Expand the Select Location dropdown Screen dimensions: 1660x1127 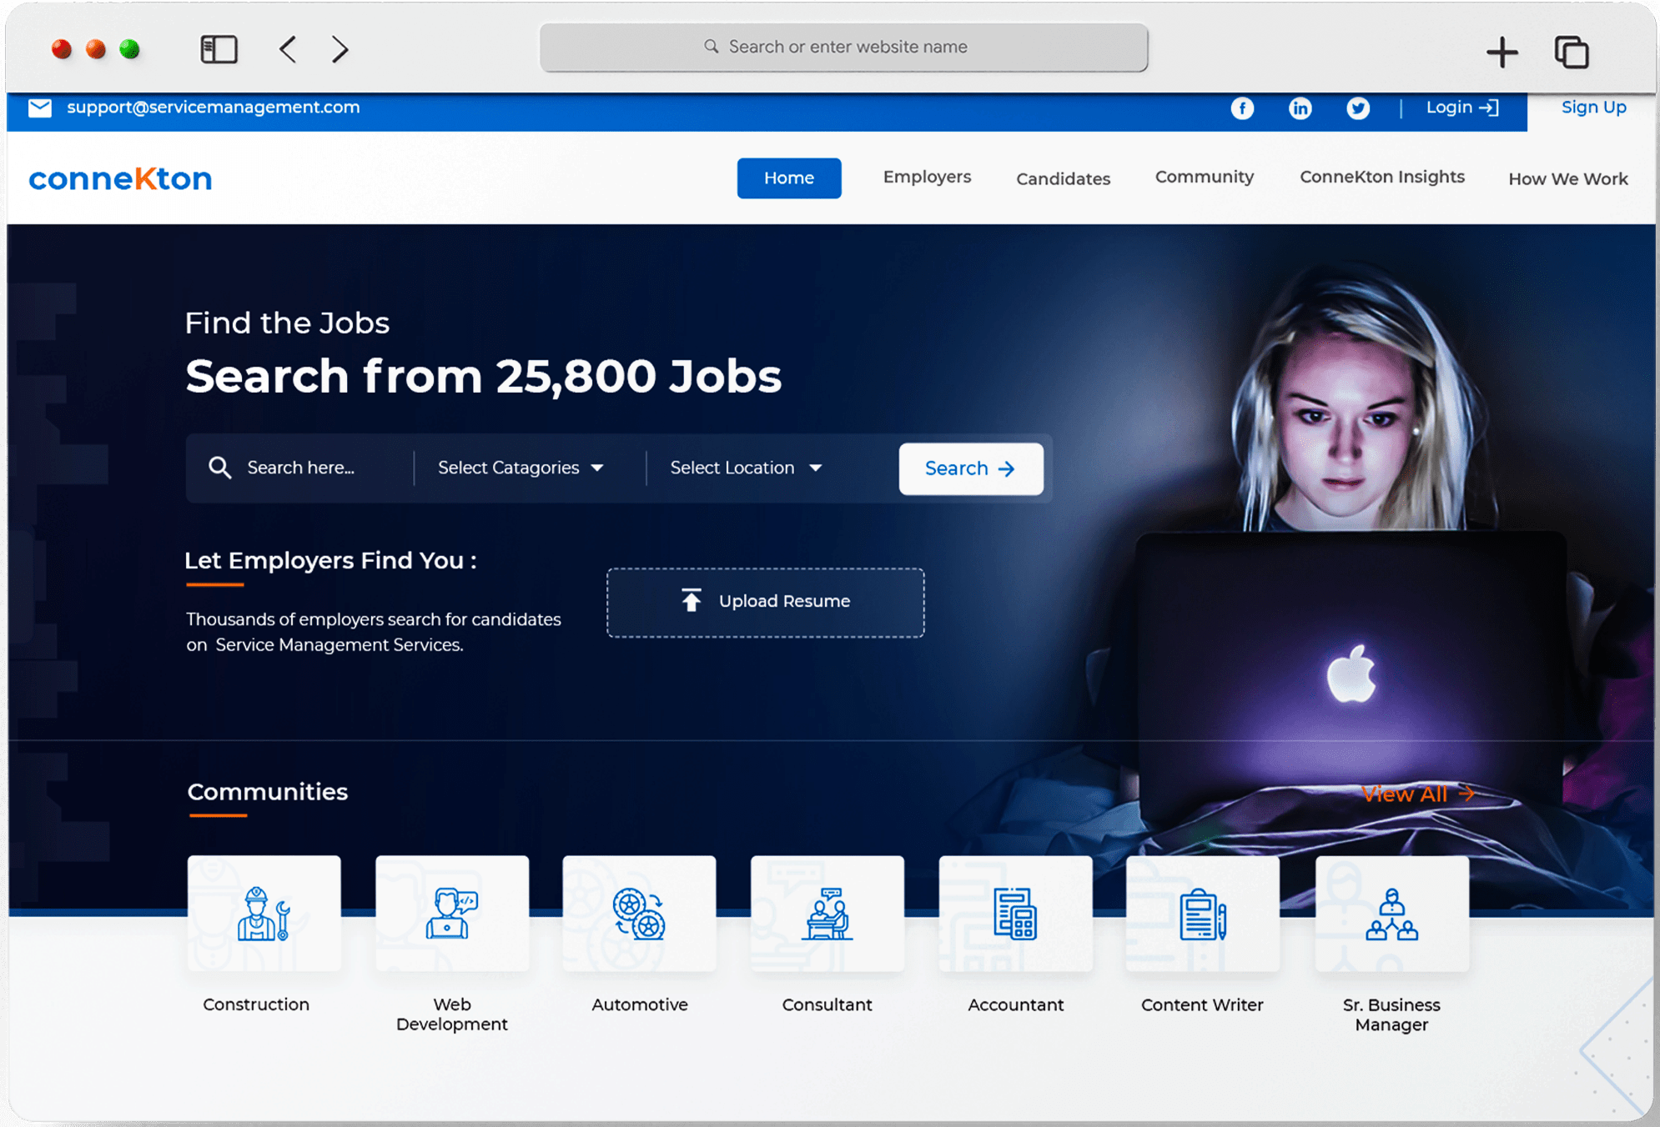pos(746,468)
